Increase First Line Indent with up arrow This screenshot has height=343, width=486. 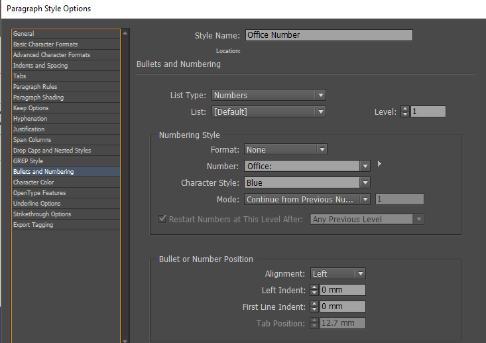pos(314,304)
